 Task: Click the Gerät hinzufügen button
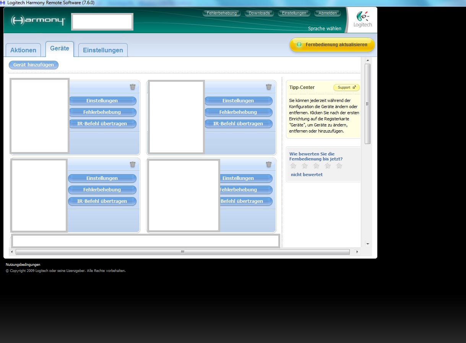[34, 65]
